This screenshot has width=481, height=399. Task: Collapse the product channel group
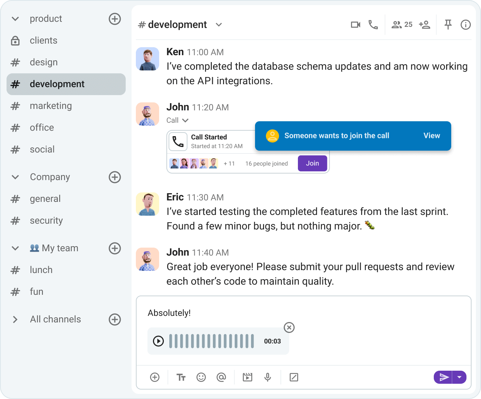tap(15, 19)
